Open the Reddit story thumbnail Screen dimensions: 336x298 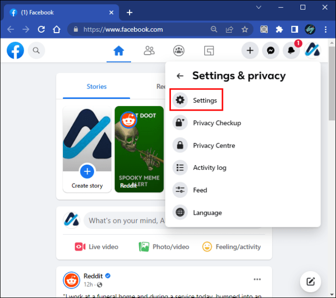(x=139, y=149)
